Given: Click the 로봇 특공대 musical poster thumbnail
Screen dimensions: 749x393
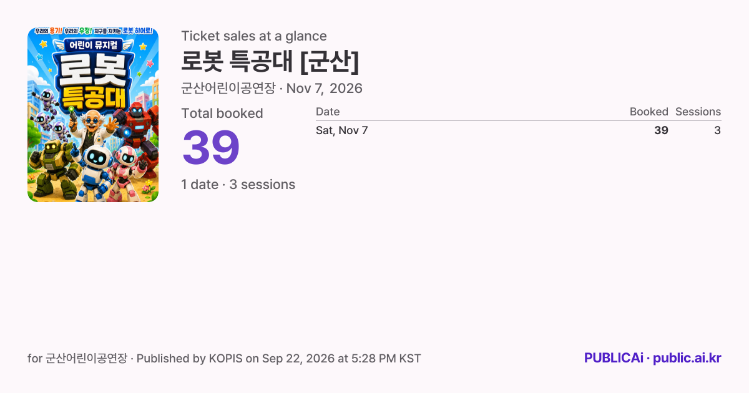Looking at the screenshot, I should 93,115.
